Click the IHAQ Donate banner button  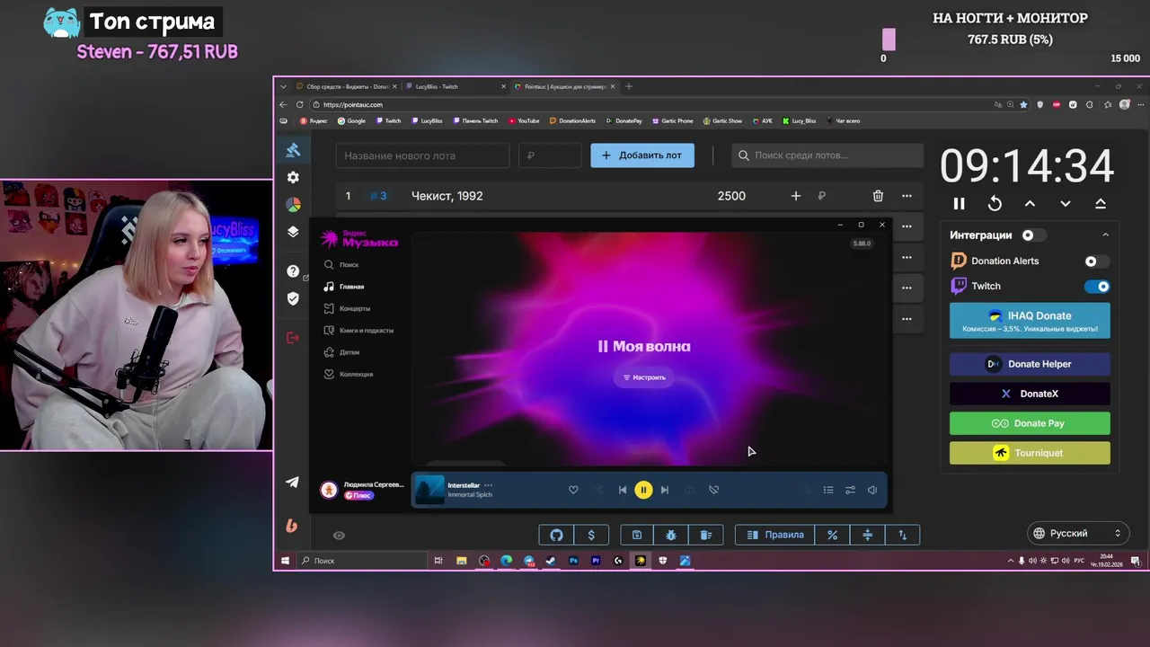click(1030, 322)
